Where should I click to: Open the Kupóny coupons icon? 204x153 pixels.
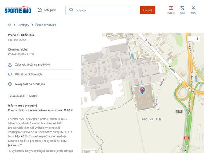click(171, 10)
